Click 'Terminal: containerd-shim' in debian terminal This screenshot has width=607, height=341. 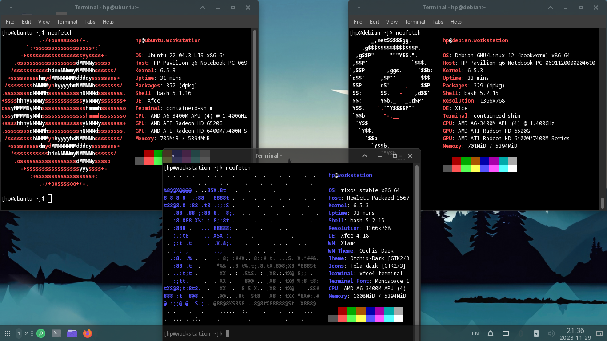point(481,116)
